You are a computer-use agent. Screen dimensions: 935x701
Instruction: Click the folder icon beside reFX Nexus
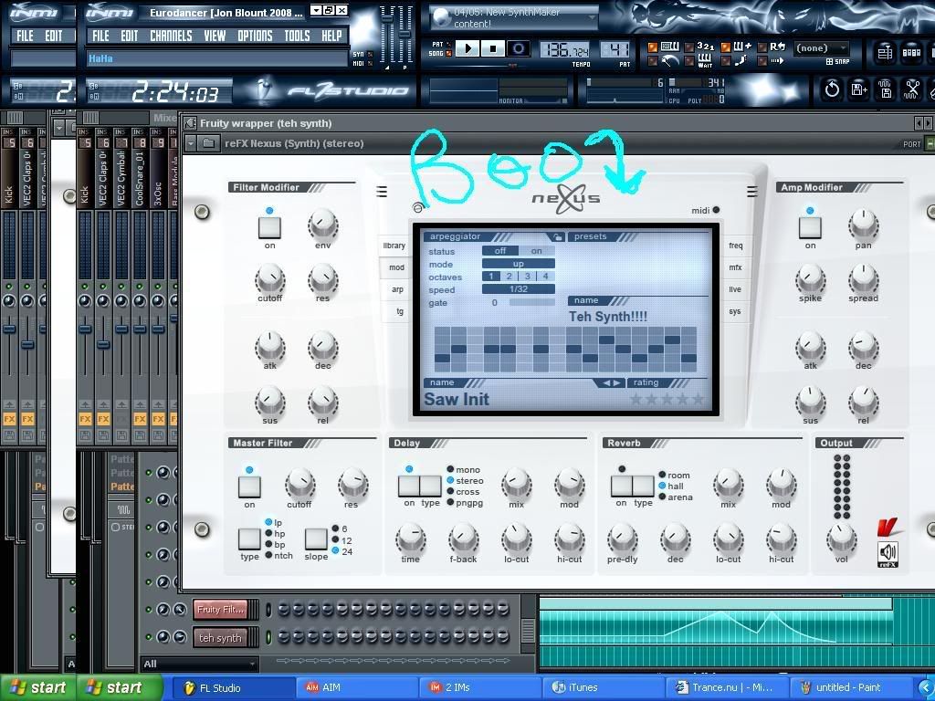[x=208, y=143]
